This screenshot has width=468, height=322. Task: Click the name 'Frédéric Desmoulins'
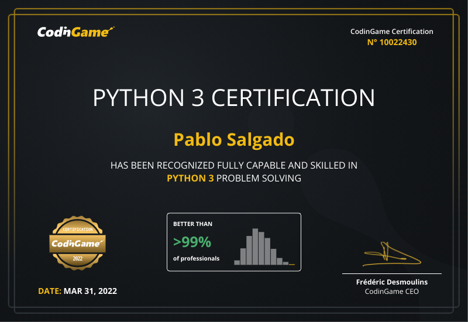click(391, 282)
